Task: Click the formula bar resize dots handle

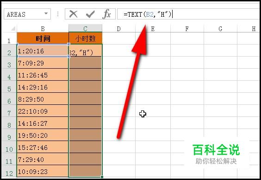Action: (58, 14)
